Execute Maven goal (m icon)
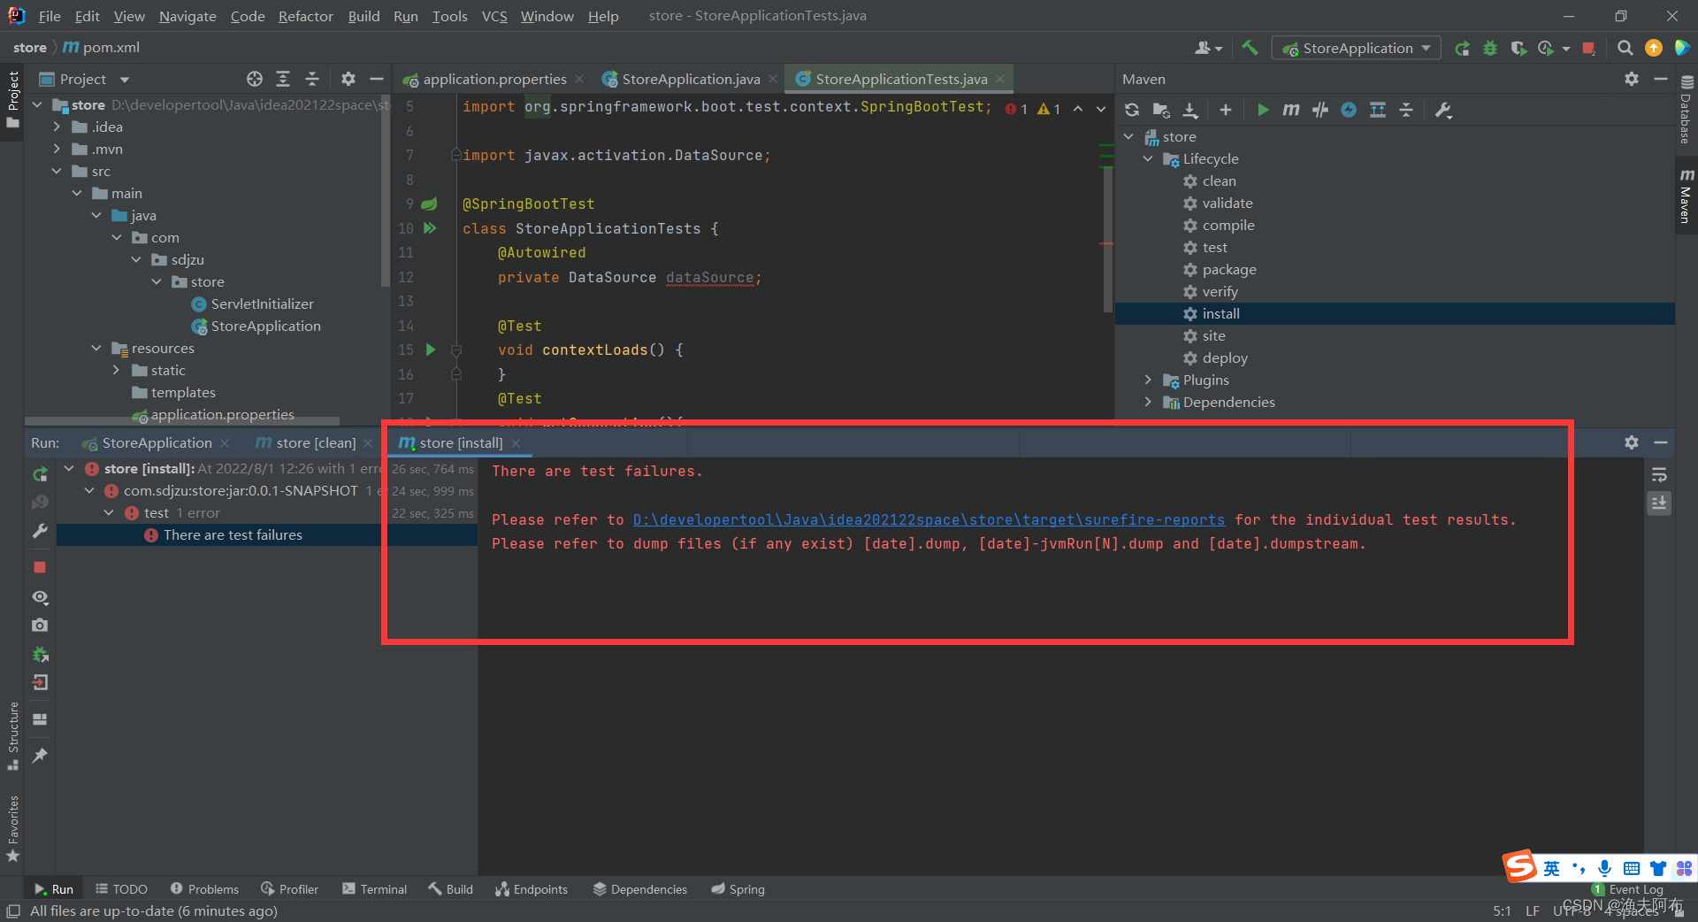 point(1291,110)
